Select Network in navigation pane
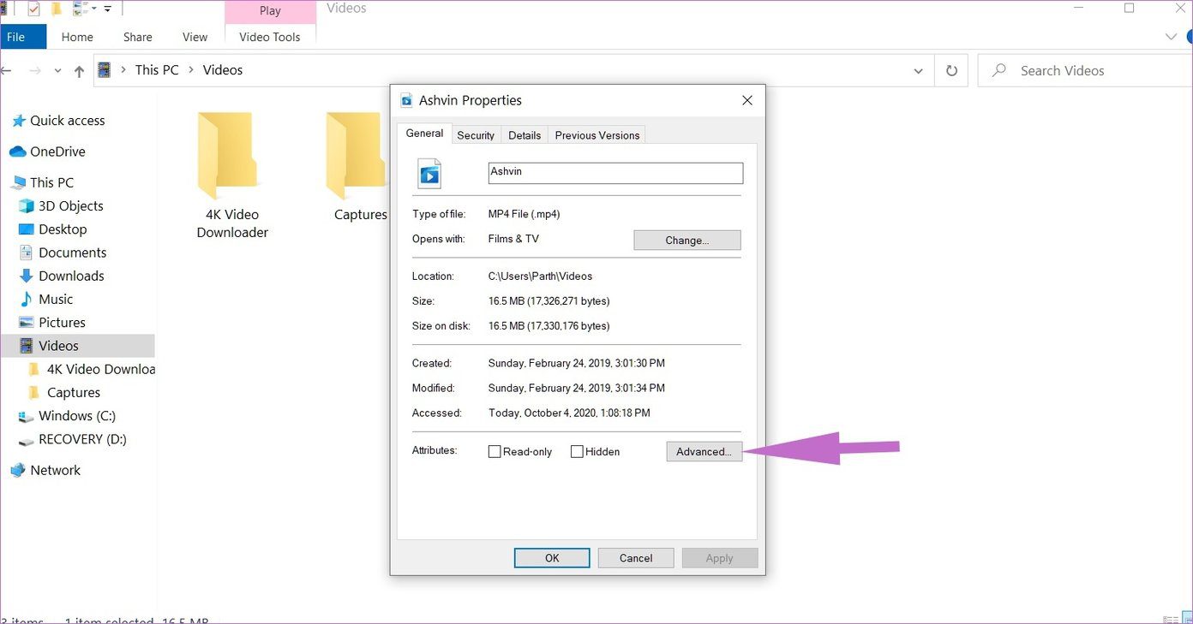Viewport: 1193px width, 624px height. (55, 470)
